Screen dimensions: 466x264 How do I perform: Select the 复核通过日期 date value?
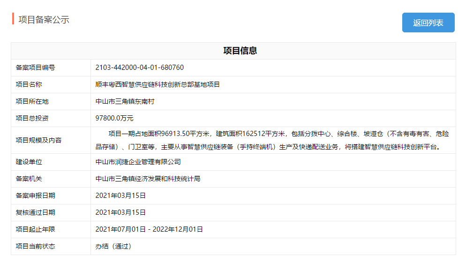pos(120,212)
